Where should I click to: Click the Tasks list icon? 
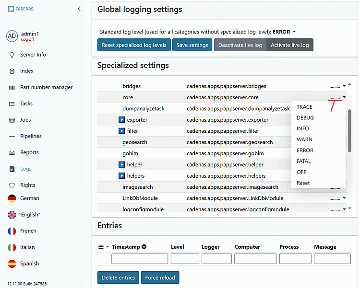tap(12, 104)
